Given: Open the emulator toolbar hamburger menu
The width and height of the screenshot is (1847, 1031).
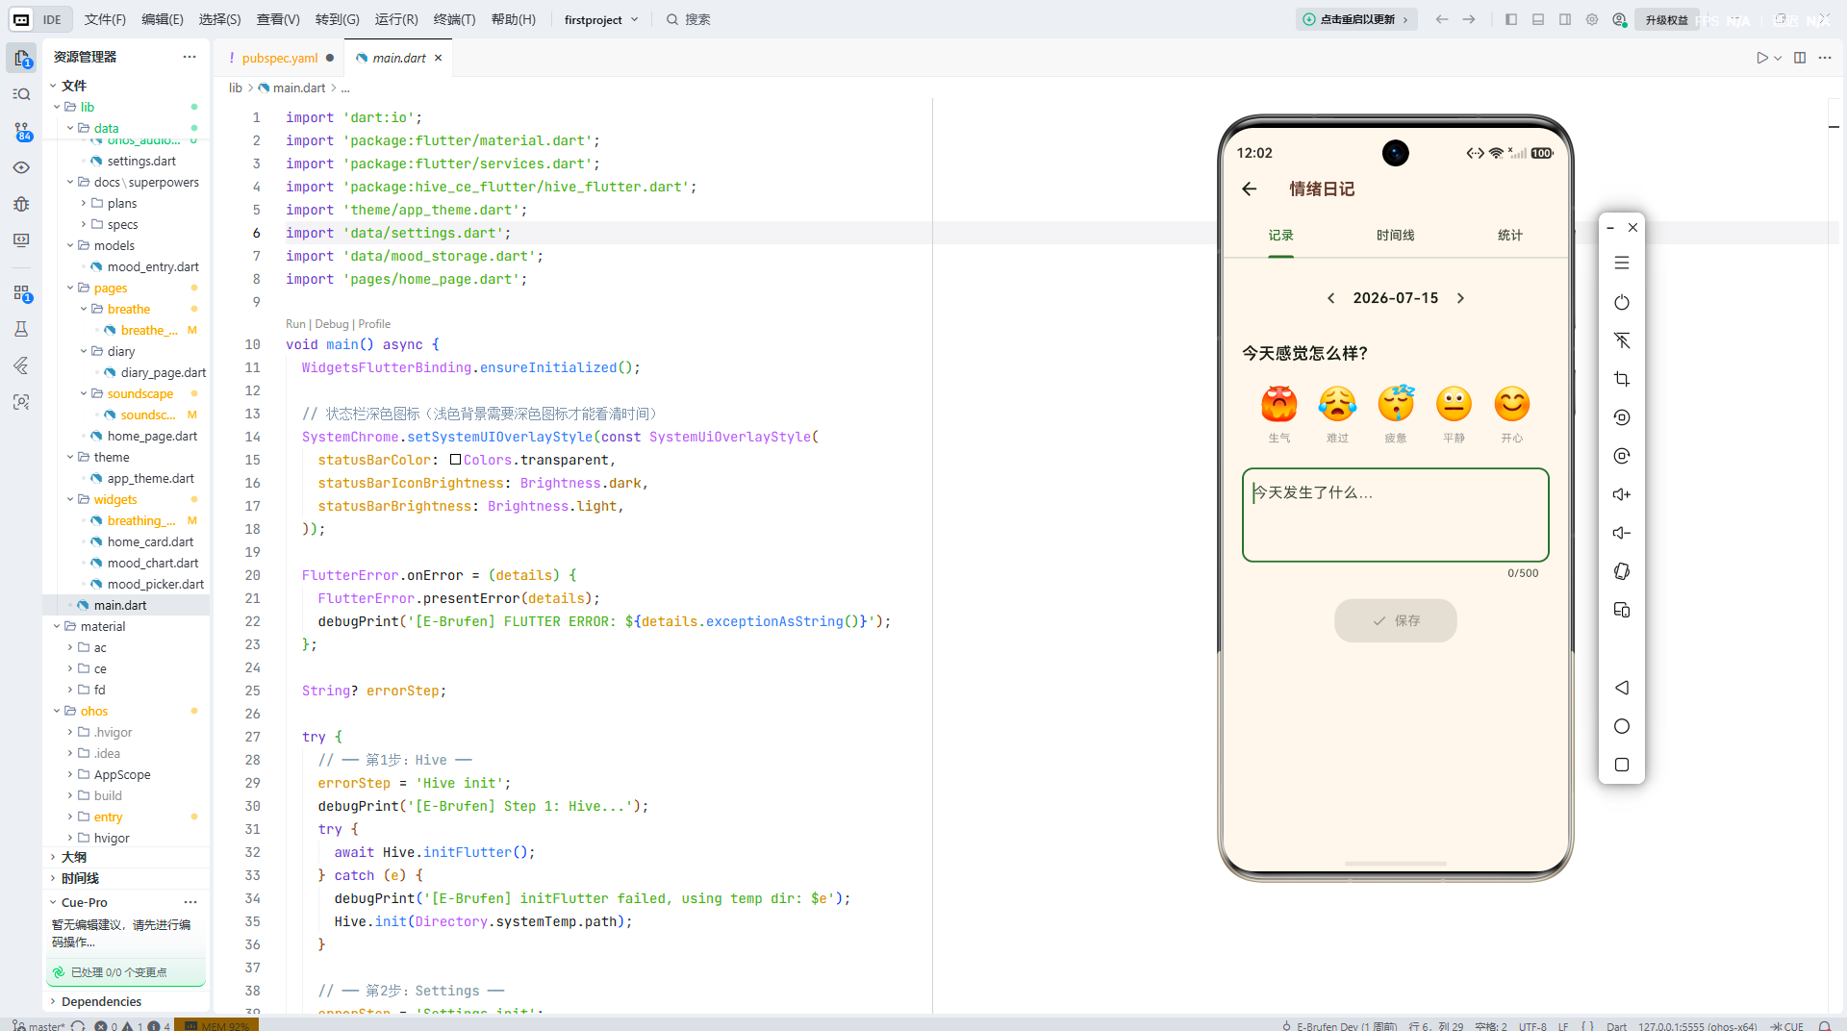Looking at the screenshot, I should click(x=1622, y=263).
